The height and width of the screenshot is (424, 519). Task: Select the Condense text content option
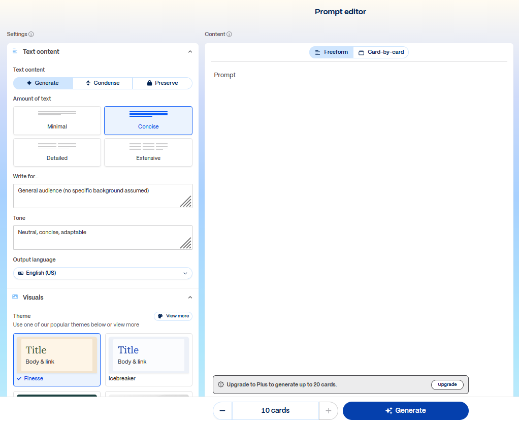pos(103,83)
